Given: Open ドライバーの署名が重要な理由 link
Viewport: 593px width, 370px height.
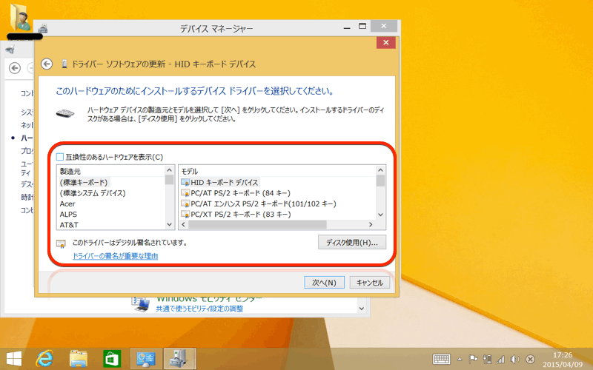Looking at the screenshot, I should (x=115, y=256).
